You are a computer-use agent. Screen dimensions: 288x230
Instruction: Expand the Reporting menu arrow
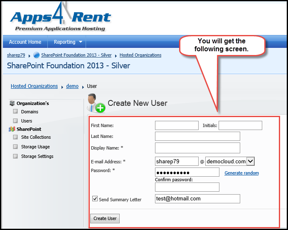point(81,42)
